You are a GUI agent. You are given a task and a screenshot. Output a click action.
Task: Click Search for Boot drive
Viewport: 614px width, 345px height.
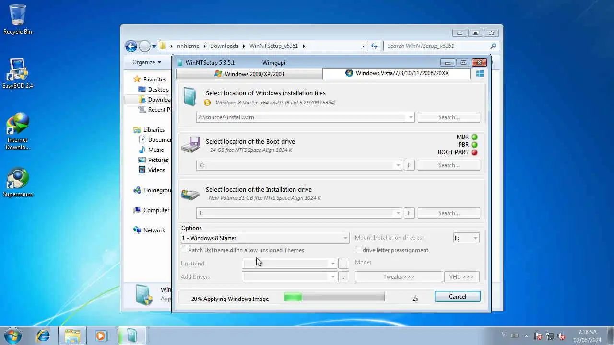coord(449,165)
